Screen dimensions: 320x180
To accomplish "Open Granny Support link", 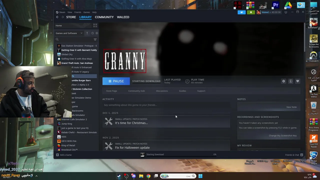I will 201,91.
